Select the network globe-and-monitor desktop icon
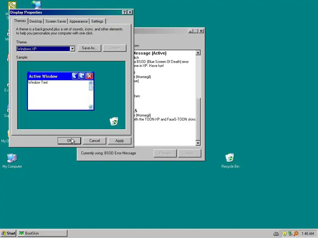318x238 pixels. (37, 4)
